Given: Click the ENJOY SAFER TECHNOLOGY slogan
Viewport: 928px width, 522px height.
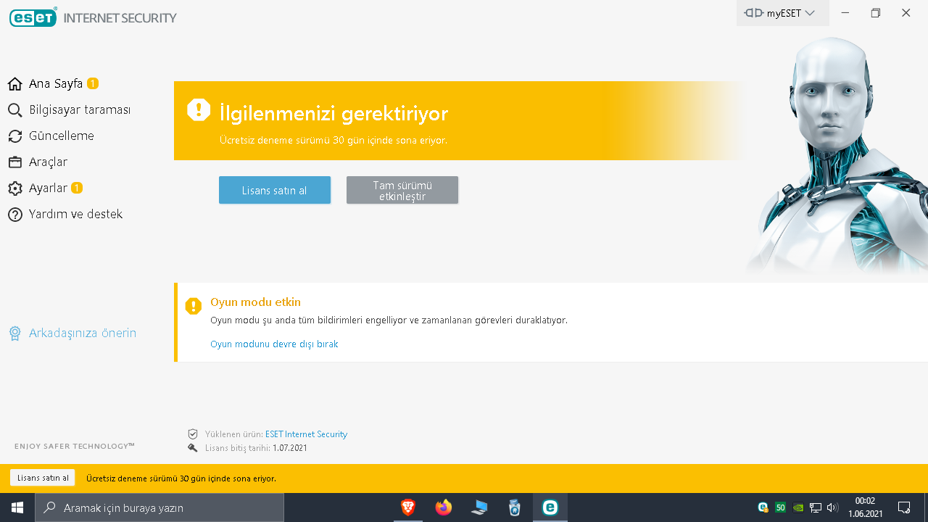Looking at the screenshot, I should point(75,446).
